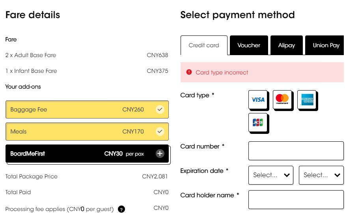Switch to the Voucher payment tab

[249, 45]
